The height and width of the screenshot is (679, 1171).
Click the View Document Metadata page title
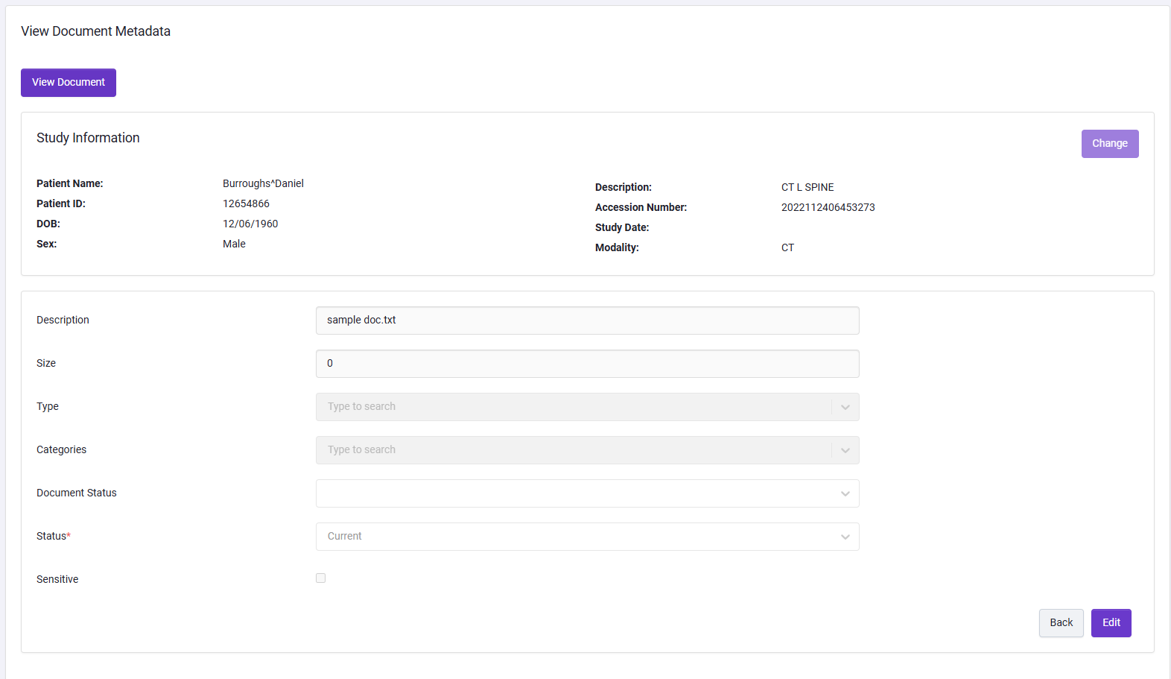(95, 31)
